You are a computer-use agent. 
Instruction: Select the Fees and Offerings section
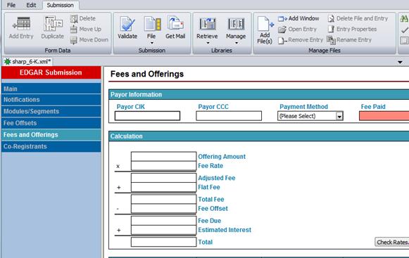51,135
